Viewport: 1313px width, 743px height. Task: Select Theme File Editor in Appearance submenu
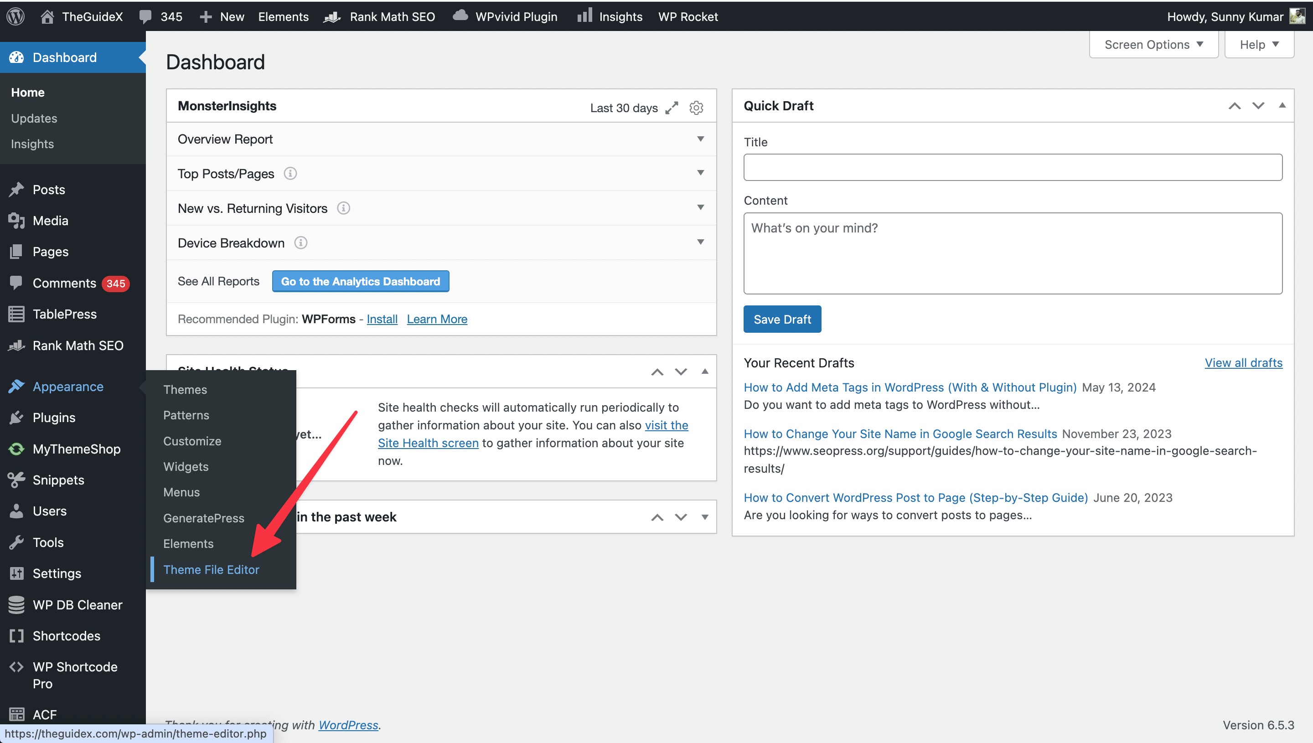tap(211, 569)
